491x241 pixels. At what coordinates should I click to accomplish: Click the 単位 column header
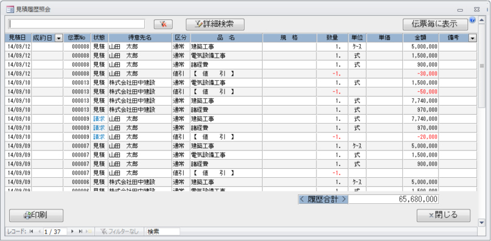[x=357, y=38]
